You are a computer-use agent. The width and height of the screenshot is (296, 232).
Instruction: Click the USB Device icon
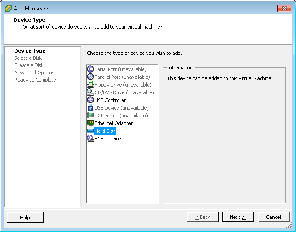90,108
